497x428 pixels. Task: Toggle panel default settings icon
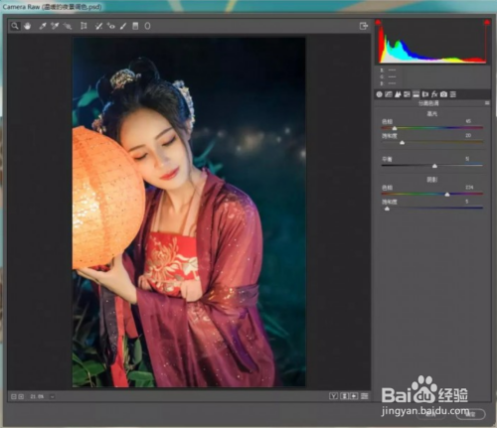(365, 396)
